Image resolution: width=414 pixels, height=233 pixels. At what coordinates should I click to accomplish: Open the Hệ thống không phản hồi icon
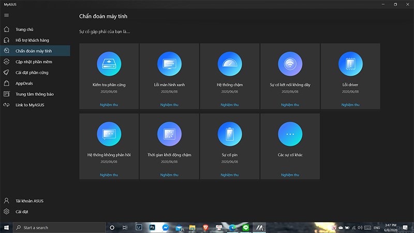[x=109, y=135]
